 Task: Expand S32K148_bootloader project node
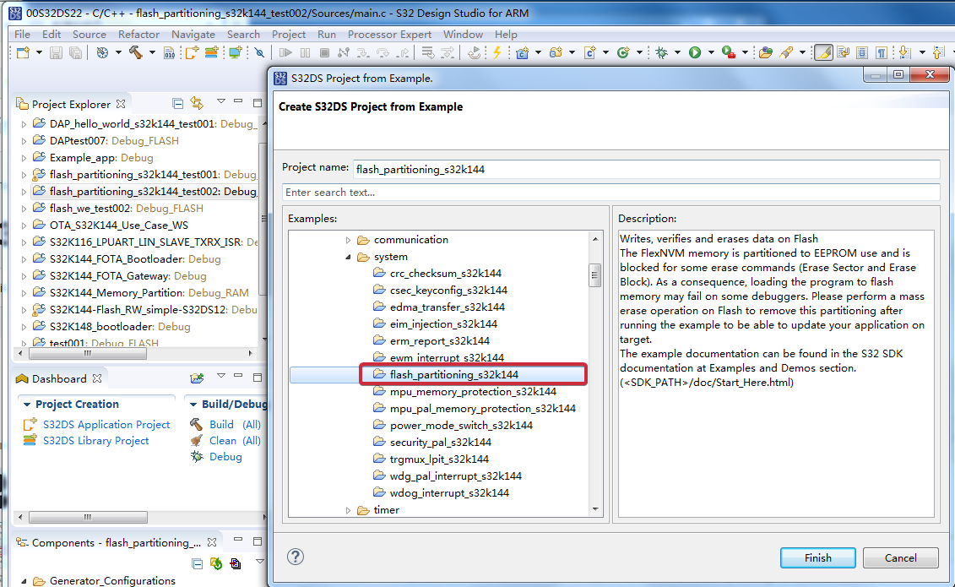(x=24, y=327)
